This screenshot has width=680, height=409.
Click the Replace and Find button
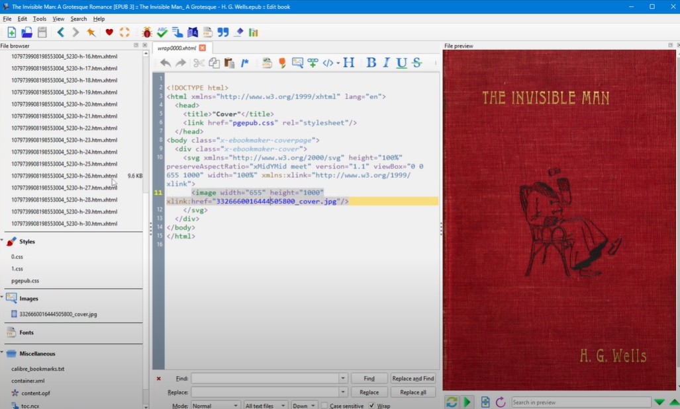coord(413,378)
